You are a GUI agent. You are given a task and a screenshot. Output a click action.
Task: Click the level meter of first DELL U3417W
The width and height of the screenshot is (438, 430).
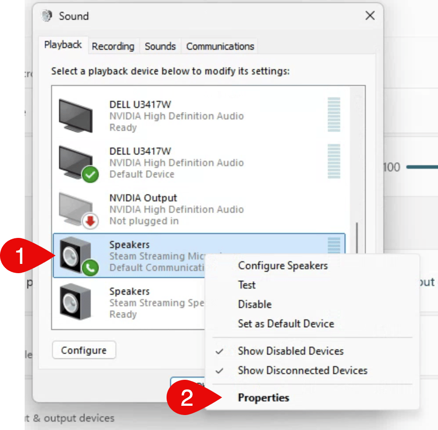pos(334,115)
